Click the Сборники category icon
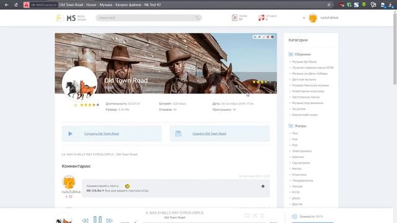The image size is (397, 223). click(x=291, y=54)
